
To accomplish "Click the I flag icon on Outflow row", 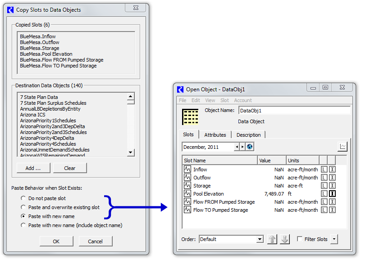I will (x=332, y=178).
